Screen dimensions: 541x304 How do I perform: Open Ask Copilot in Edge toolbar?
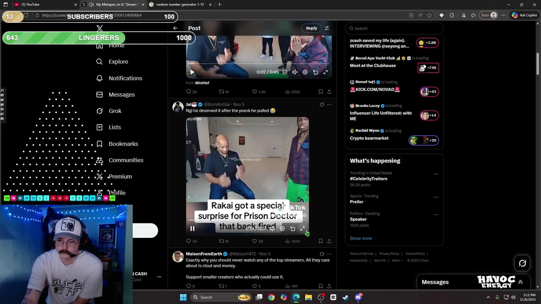click(524, 15)
